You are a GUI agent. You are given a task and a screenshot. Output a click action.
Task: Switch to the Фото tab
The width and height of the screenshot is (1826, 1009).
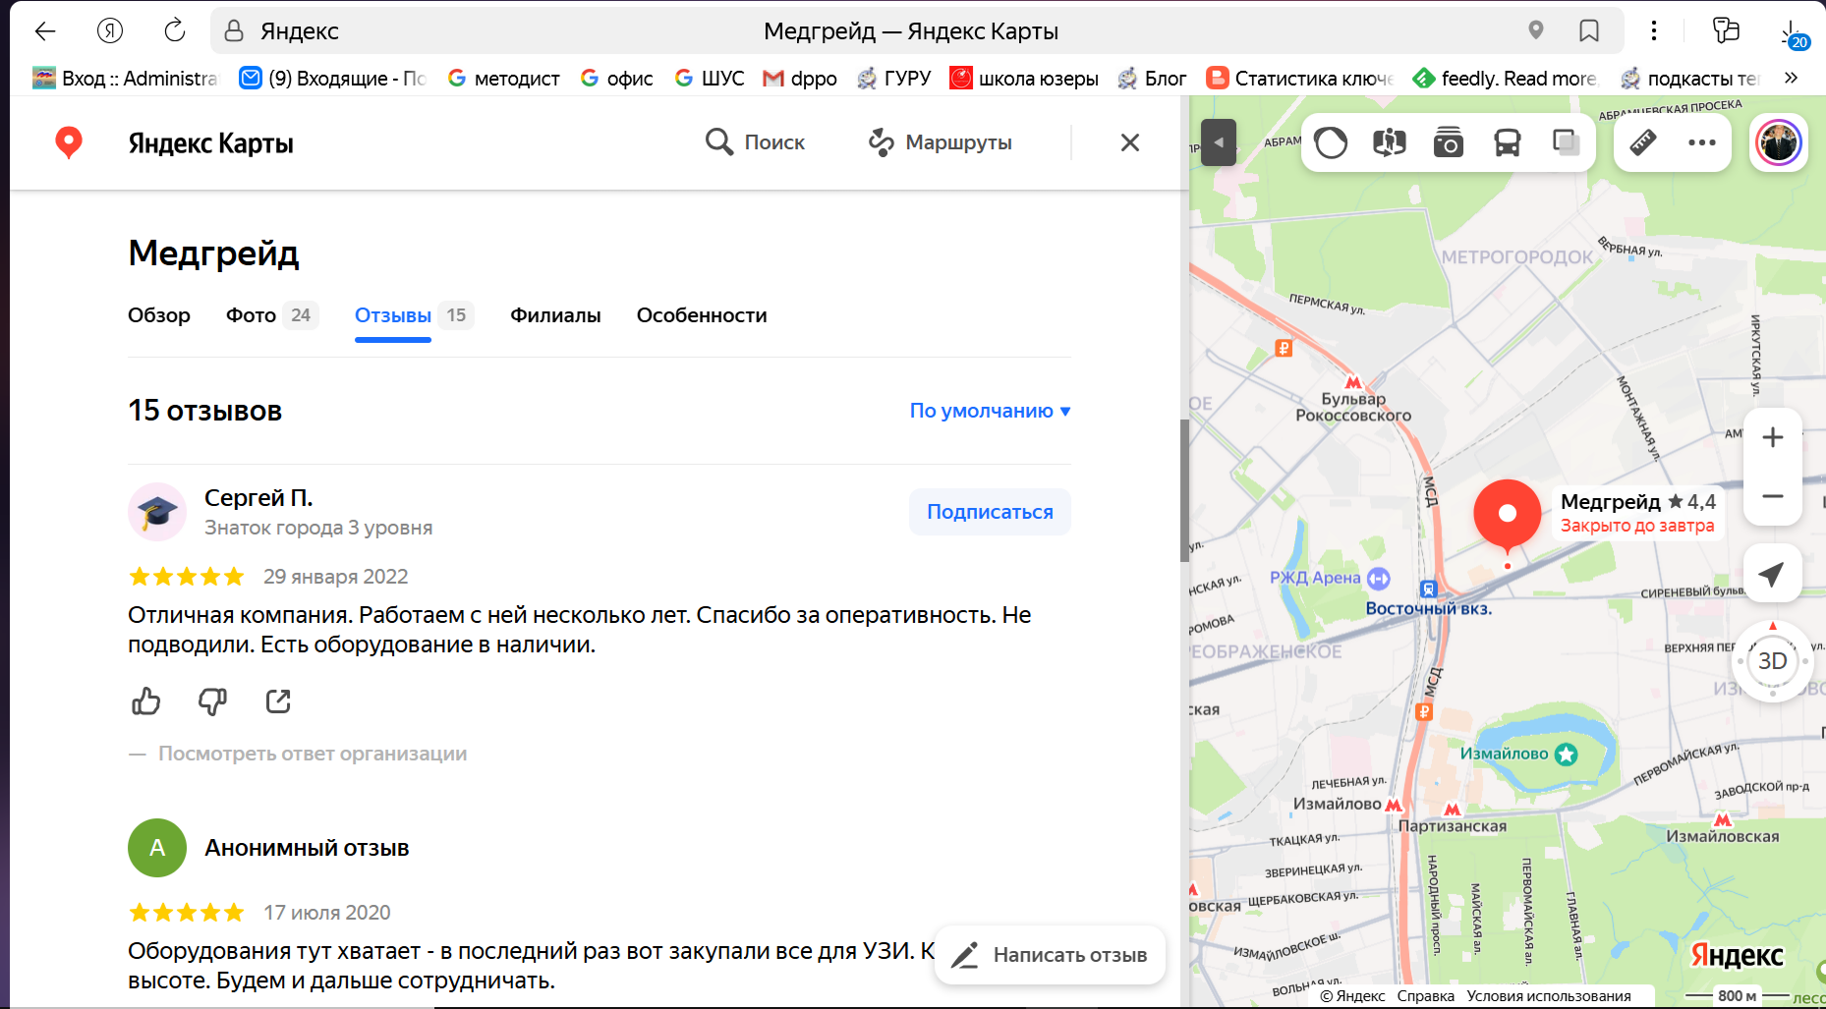click(272, 315)
